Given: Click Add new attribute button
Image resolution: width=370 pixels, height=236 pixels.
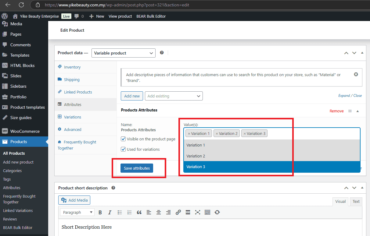Looking at the screenshot, I should (x=132, y=96).
